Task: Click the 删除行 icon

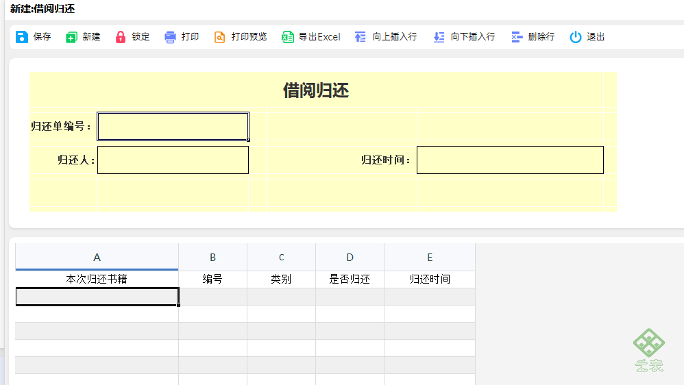Action: coord(517,37)
